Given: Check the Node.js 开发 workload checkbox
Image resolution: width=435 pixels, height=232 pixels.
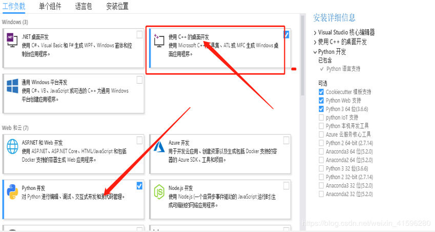Looking at the screenshot, I should (x=286, y=186).
